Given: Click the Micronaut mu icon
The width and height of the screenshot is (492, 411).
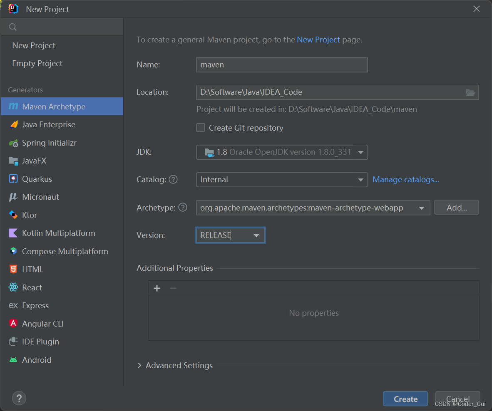Looking at the screenshot, I should pyautogui.click(x=13, y=197).
